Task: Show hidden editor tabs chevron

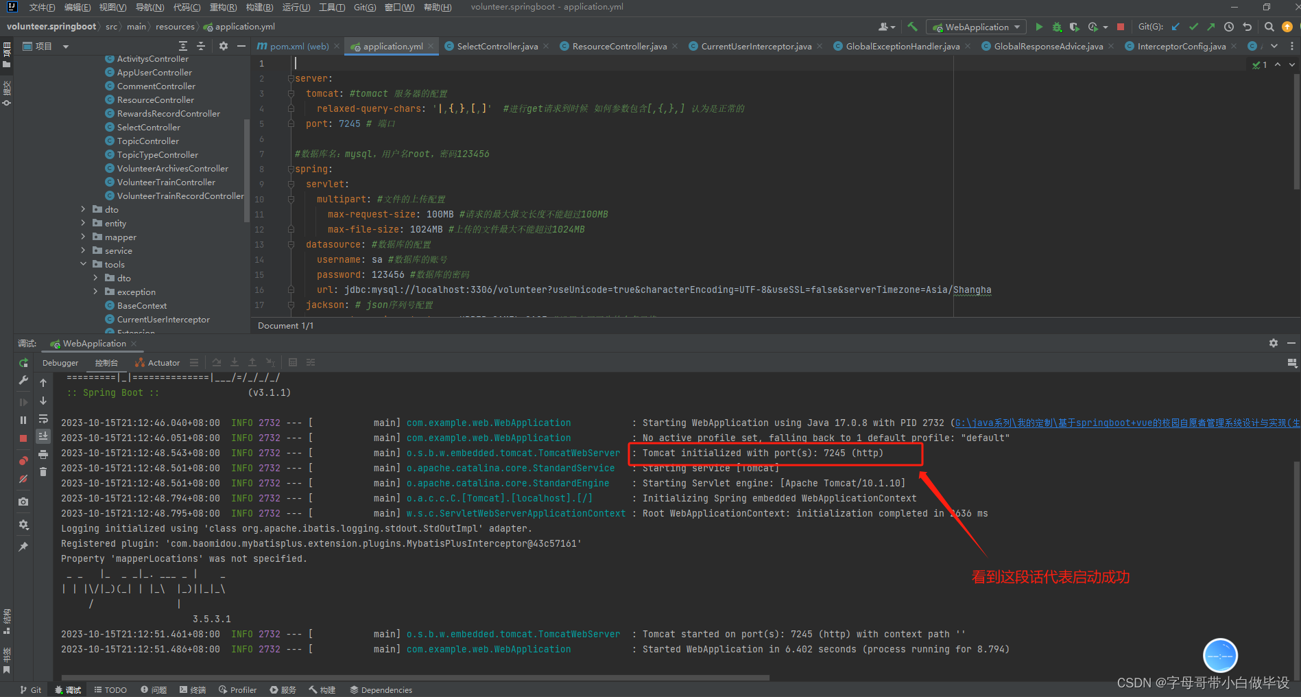Action: tap(1274, 46)
